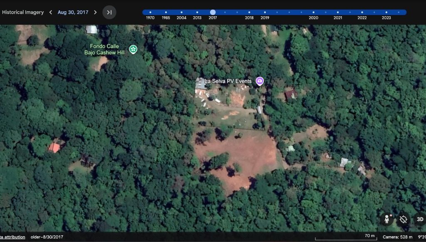Image resolution: width=426 pixels, height=242 pixels.
Task: Select the 1985 point on the timeline
Action: click(166, 12)
